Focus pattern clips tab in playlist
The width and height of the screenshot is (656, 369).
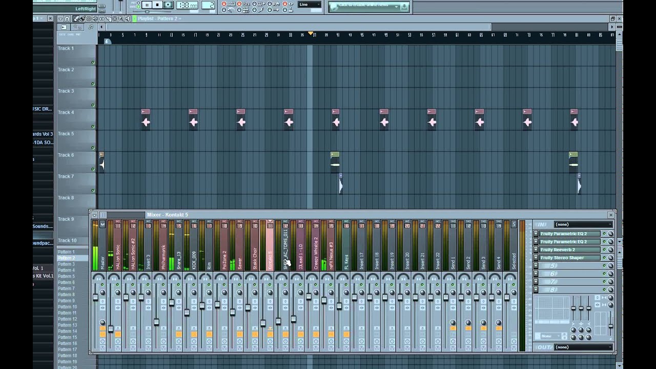[x=91, y=27]
